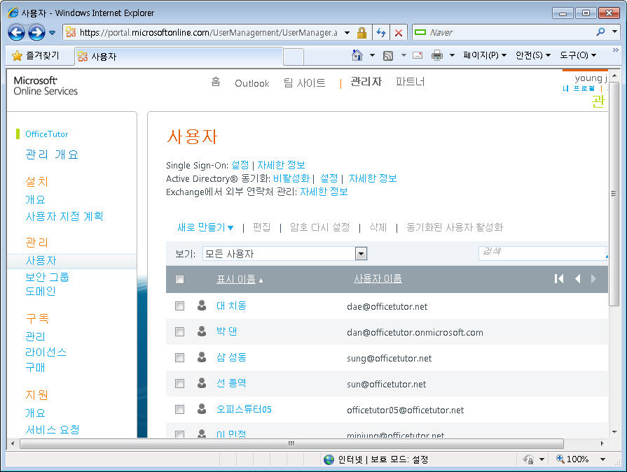
Task: Click 비활성화 link for Active Directory sync
Action: click(x=291, y=178)
